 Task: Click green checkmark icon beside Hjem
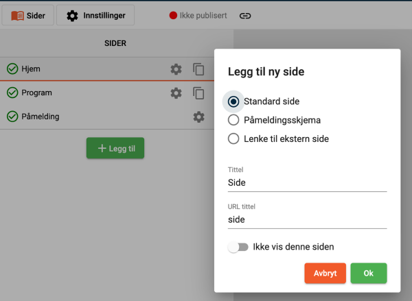pyautogui.click(x=12, y=69)
